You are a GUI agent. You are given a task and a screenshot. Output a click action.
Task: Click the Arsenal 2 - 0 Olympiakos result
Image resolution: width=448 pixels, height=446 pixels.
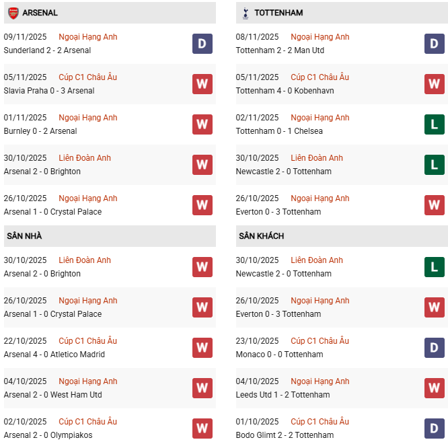[48, 435]
